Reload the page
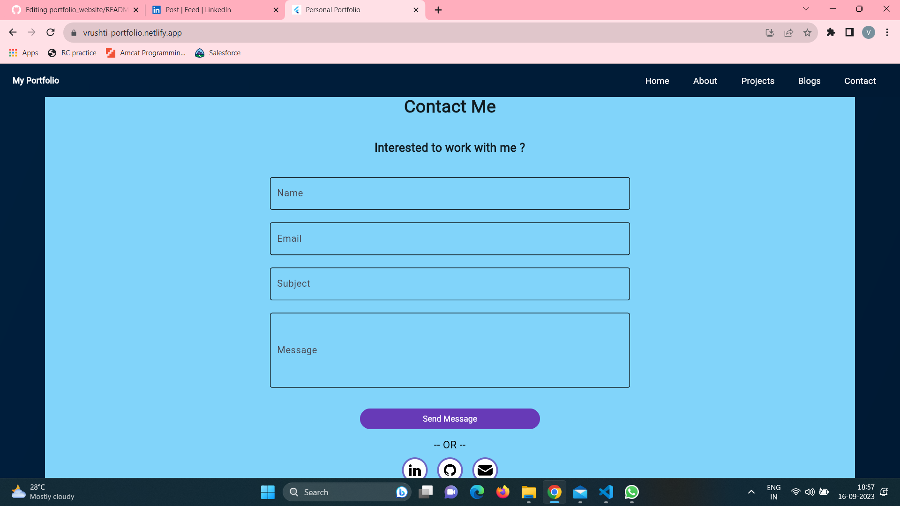Image resolution: width=900 pixels, height=506 pixels. tap(50, 32)
